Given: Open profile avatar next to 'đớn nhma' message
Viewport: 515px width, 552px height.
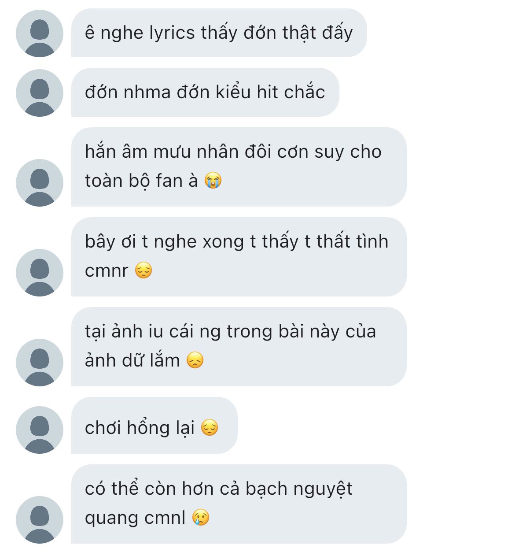Looking at the screenshot, I should (x=40, y=93).
